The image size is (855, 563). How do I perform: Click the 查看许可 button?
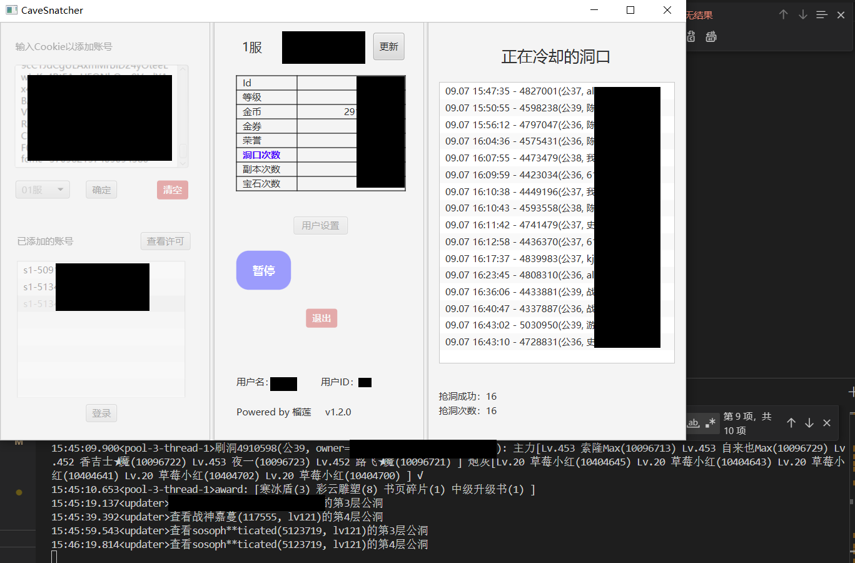pyautogui.click(x=165, y=241)
